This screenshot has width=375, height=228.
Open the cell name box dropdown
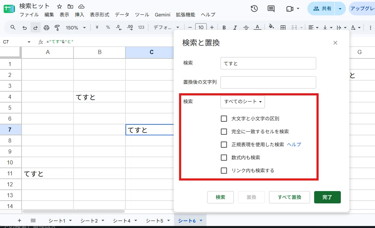pyautogui.click(x=29, y=42)
